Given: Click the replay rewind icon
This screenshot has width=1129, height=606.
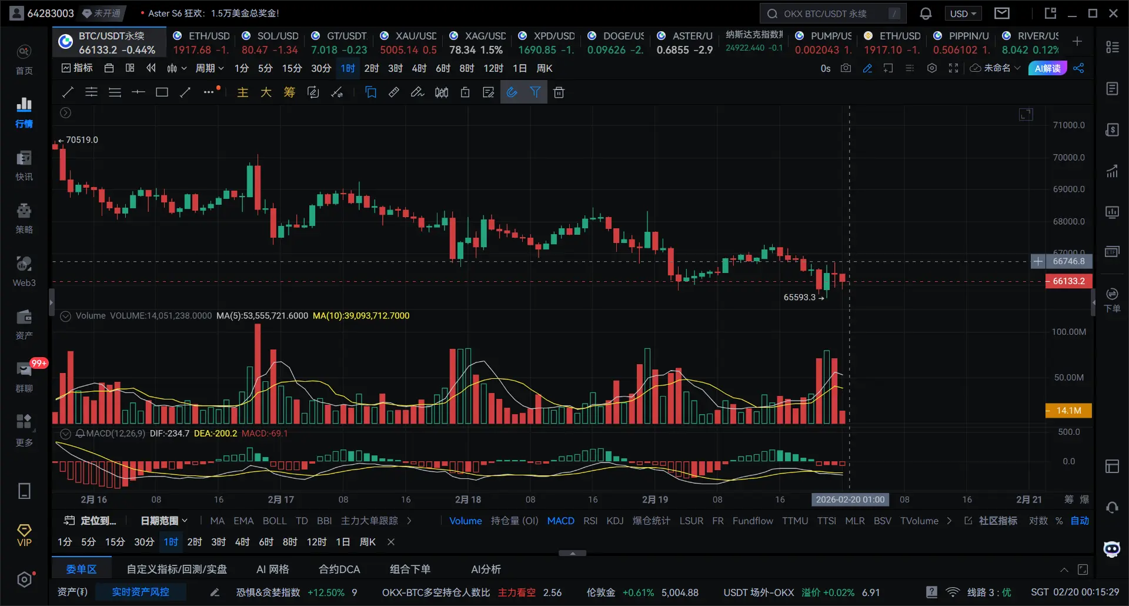Looking at the screenshot, I should tap(151, 68).
